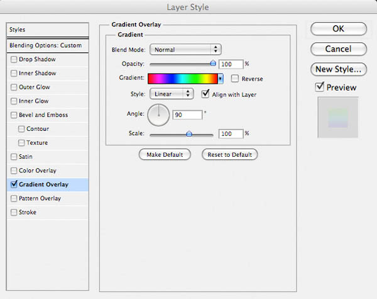Open the Blend Mode dropdown
The height and width of the screenshot is (299, 377).
185,49
